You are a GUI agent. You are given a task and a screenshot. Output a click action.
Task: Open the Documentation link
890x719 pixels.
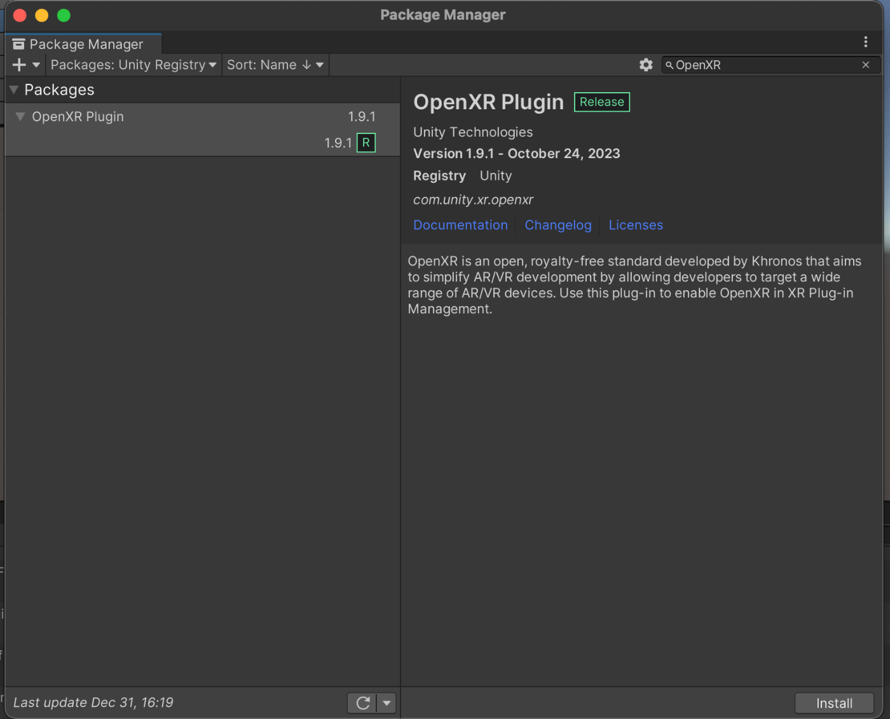pos(460,225)
